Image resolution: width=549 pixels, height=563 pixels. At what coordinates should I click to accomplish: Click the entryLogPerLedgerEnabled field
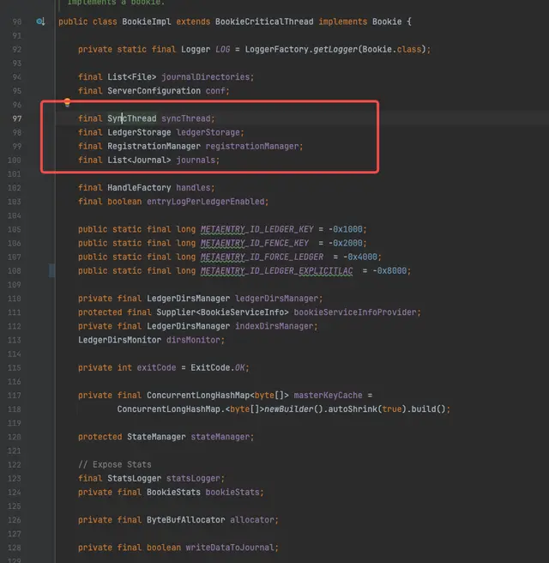(220, 201)
